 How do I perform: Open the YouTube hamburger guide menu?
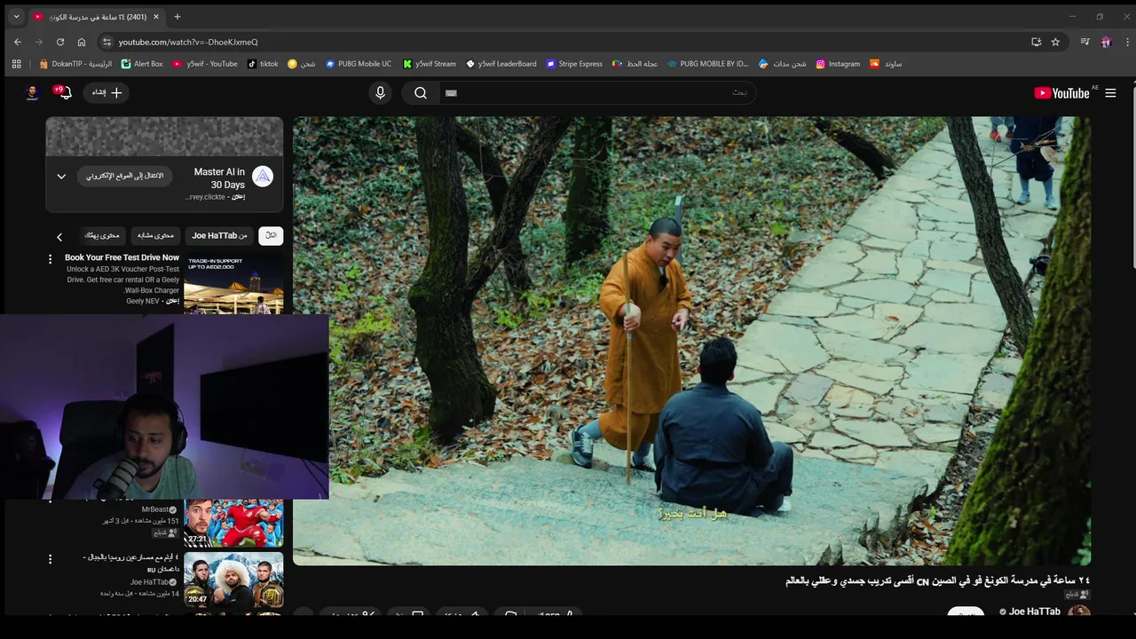pos(1110,93)
